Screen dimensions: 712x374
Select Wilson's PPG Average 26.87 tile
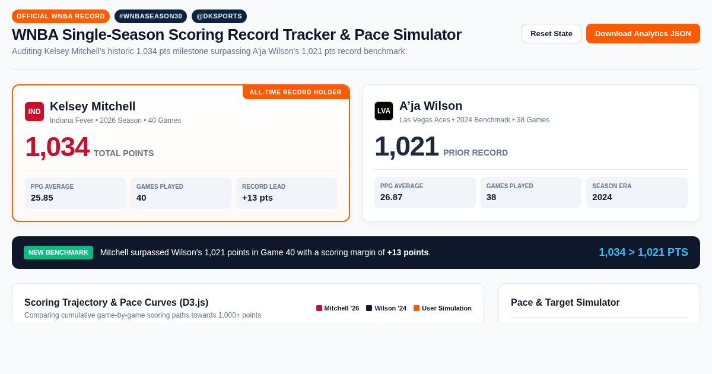coord(425,192)
